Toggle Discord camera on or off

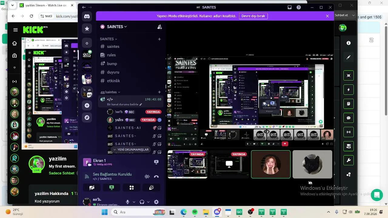tap(92, 188)
